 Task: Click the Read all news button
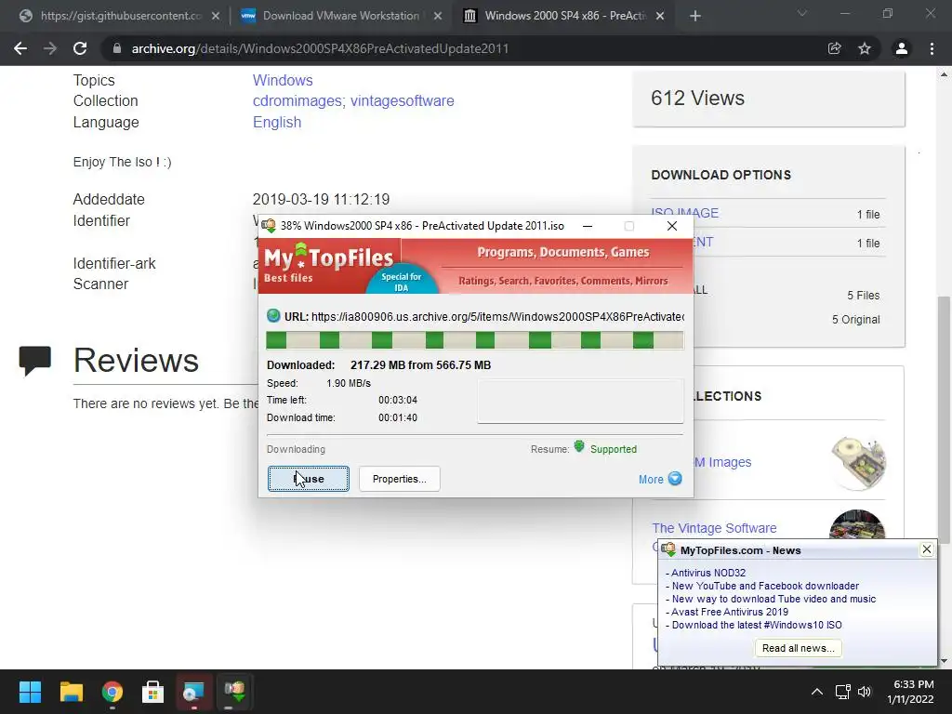(798, 648)
